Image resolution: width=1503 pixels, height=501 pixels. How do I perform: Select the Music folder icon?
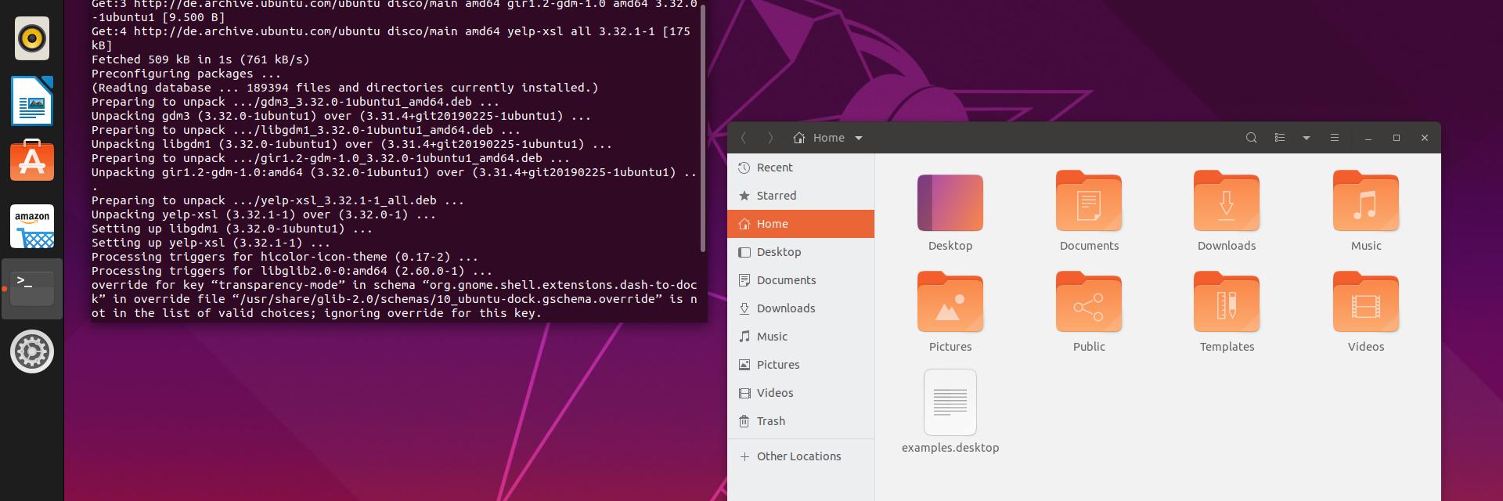pos(1366,201)
